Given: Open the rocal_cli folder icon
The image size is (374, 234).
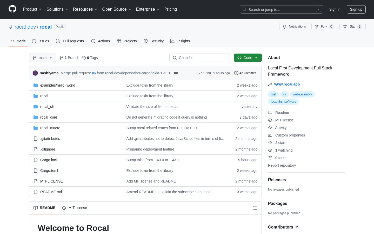Looking at the screenshot, I should [36, 107].
